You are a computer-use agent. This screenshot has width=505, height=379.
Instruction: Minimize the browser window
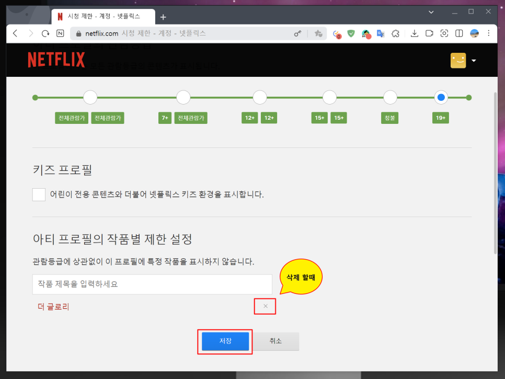[x=455, y=12]
